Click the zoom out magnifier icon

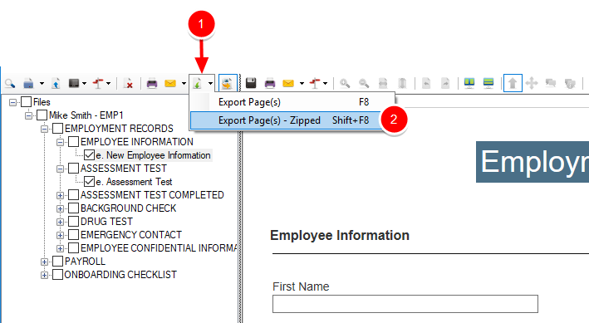click(x=364, y=83)
